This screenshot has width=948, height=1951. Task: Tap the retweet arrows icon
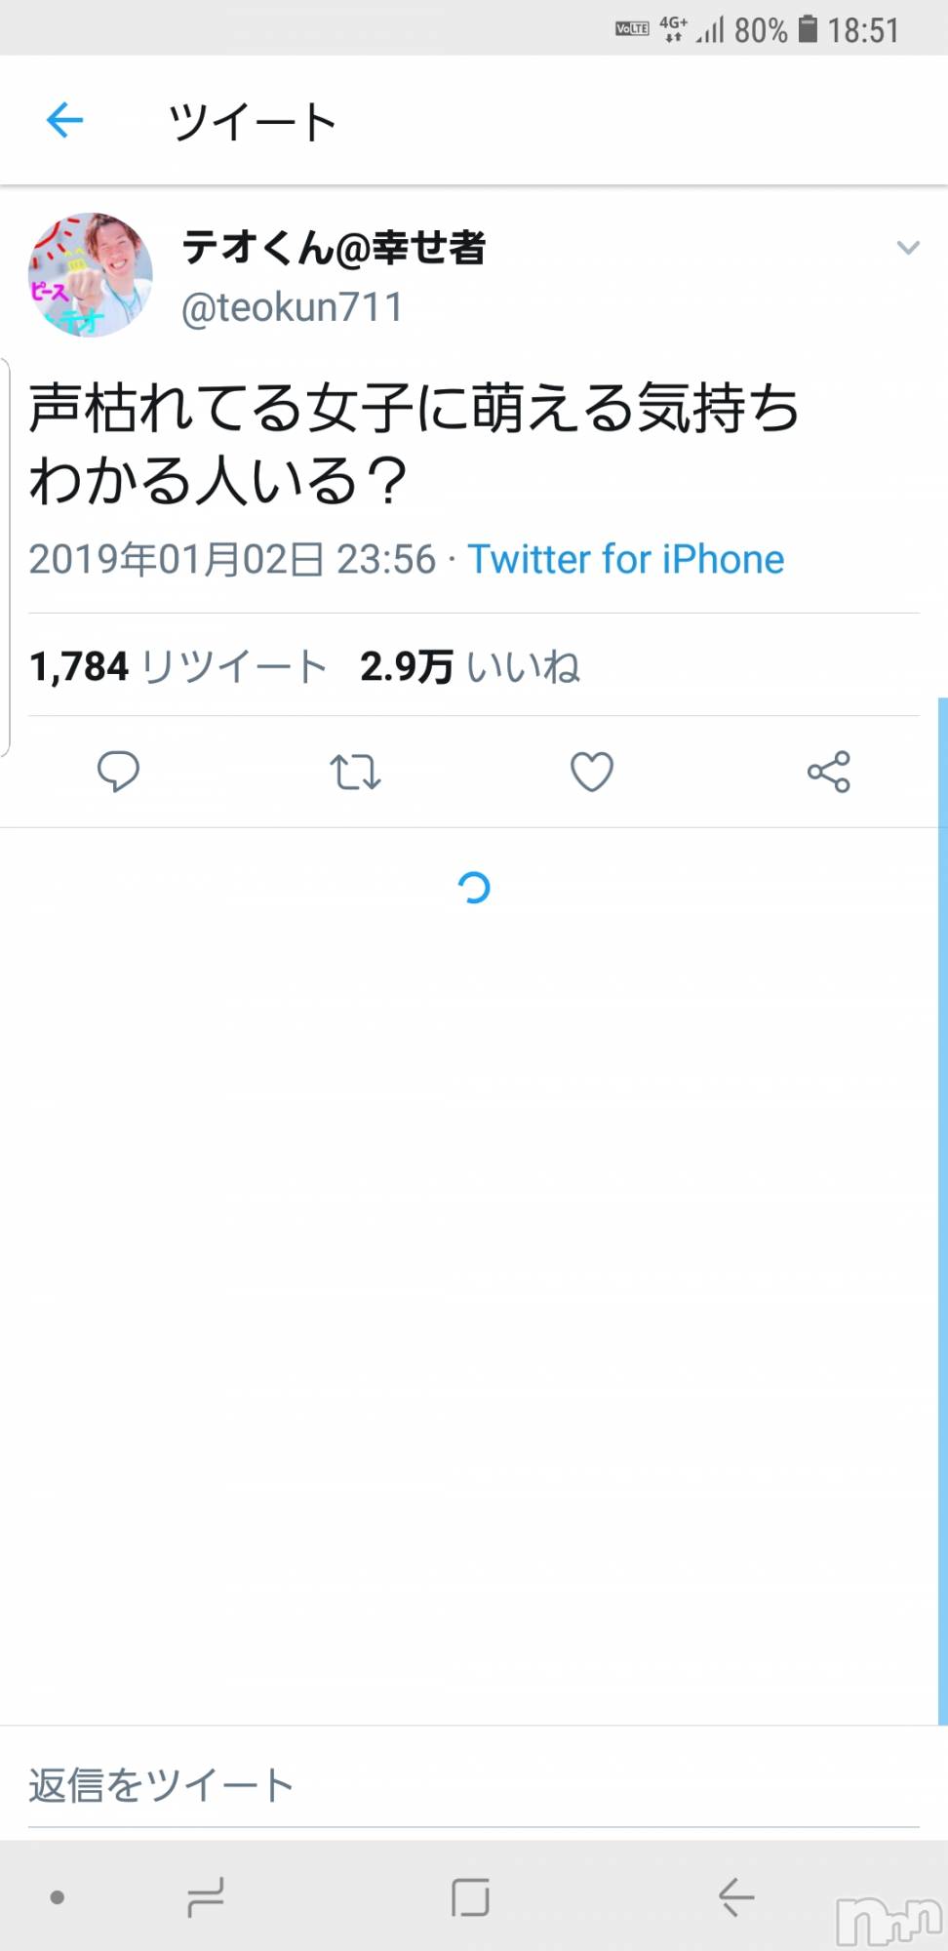pos(355,772)
